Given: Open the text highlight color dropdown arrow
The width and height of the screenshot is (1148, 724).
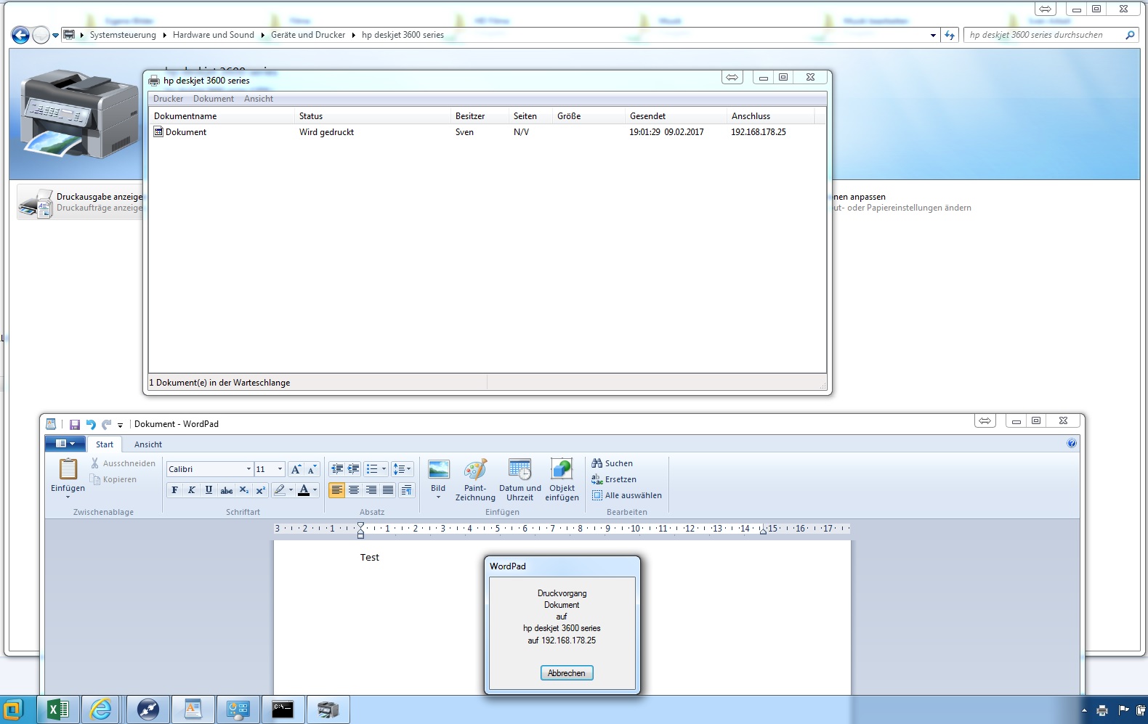Looking at the screenshot, I should click(x=291, y=490).
